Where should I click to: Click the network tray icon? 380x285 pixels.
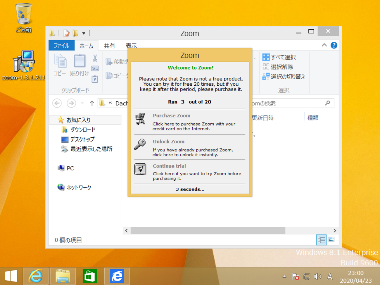tap(306, 276)
